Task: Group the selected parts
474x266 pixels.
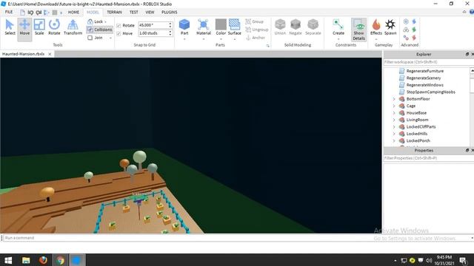Action: click(x=255, y=21)
